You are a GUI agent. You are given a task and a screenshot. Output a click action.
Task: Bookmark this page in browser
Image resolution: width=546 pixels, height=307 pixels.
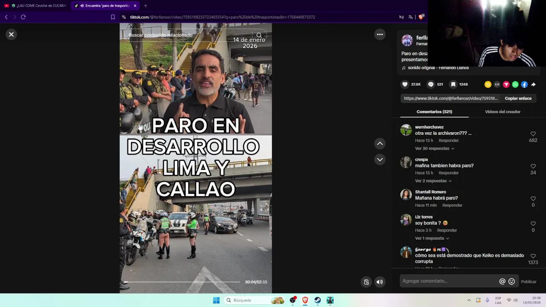(x=113, y=17)
